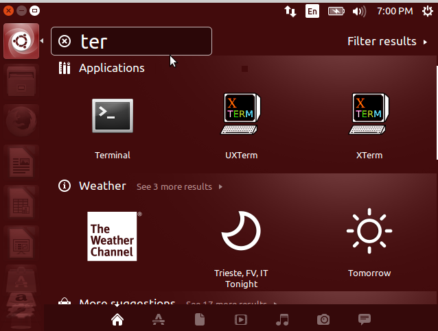The height and width of the screenshot is (331, 438).
Task: Click the info icon beside Weather
Action: pos(65,186)
